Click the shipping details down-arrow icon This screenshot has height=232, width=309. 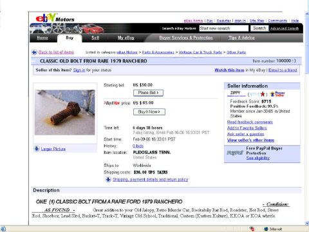click(108, 179)
